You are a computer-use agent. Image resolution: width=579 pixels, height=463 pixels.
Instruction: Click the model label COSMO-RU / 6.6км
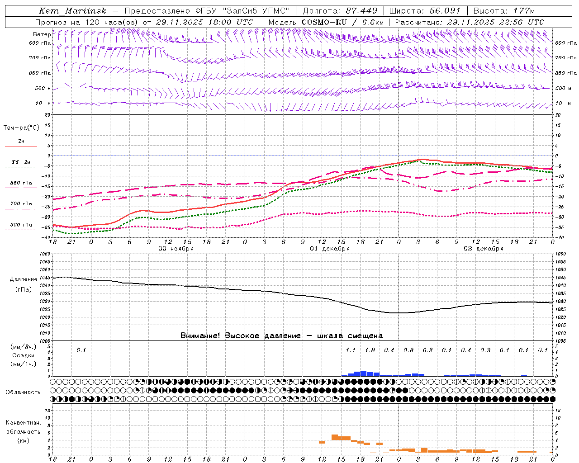343,22
